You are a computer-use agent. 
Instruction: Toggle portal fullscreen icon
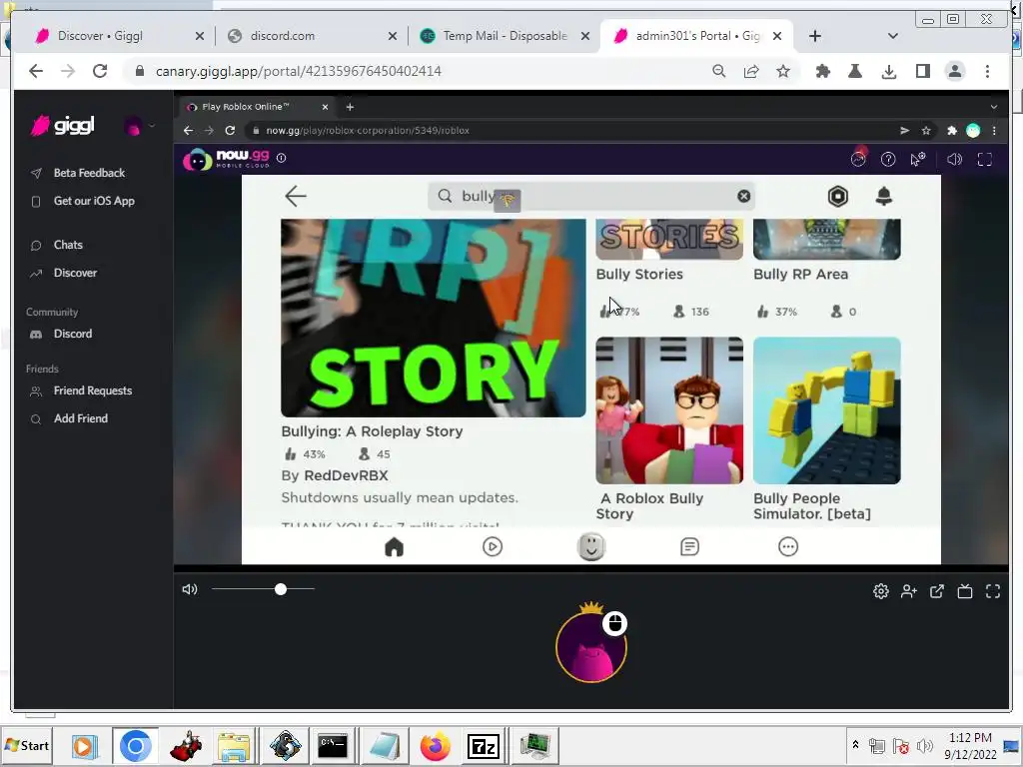[x=993, y=591]
